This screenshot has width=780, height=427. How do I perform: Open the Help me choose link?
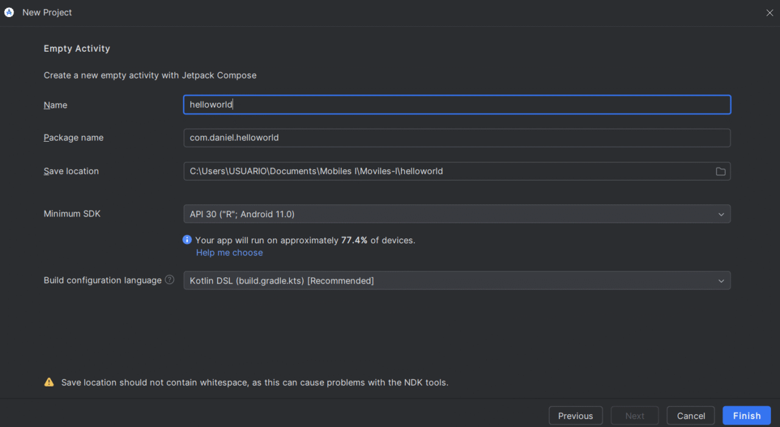pos(230,252)
